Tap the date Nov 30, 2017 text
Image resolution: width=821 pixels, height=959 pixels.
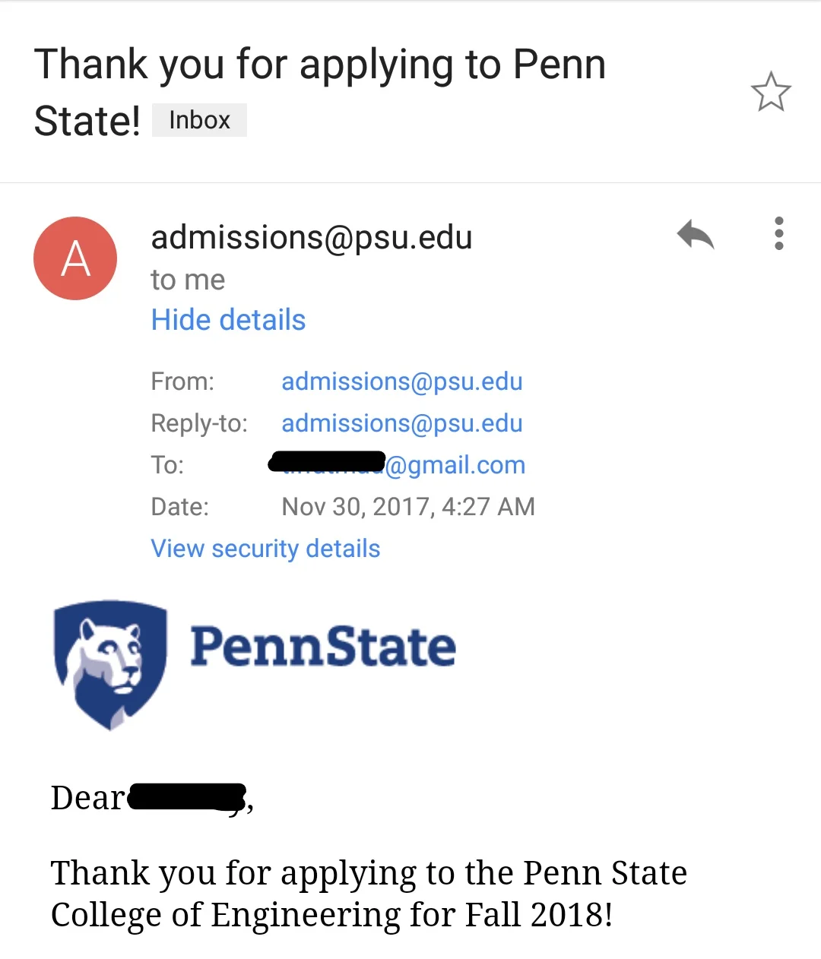[408, 507]
